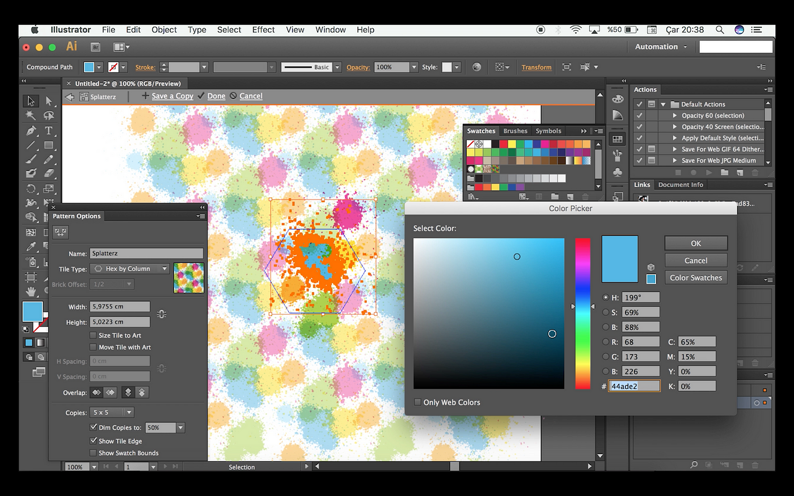Click OK in Color Picker
Screen dimensions: 794x496
696,243
